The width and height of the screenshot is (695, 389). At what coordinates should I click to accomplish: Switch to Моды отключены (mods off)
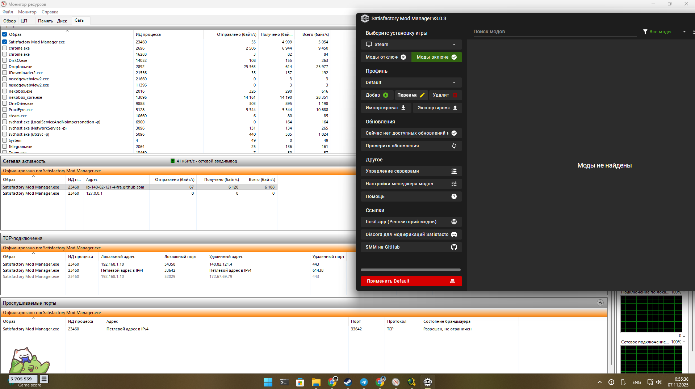[x=386, y=57]
